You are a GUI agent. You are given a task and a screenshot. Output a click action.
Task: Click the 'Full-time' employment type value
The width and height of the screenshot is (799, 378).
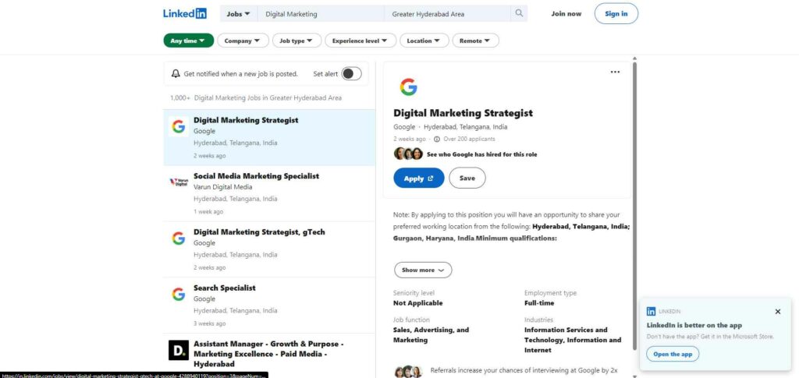539,303
